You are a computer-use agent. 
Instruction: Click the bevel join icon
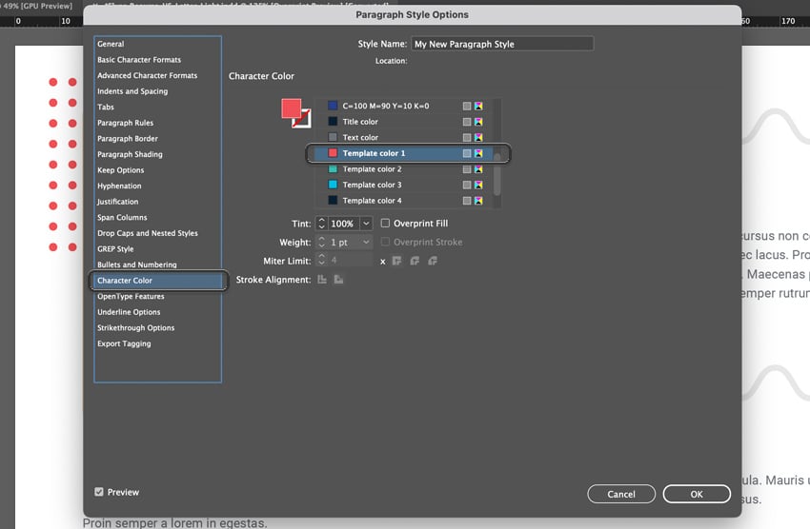coord(433,261)
